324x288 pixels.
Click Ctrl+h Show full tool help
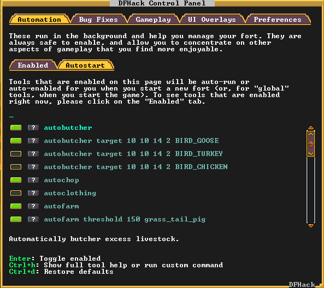[x=116, y=265]
